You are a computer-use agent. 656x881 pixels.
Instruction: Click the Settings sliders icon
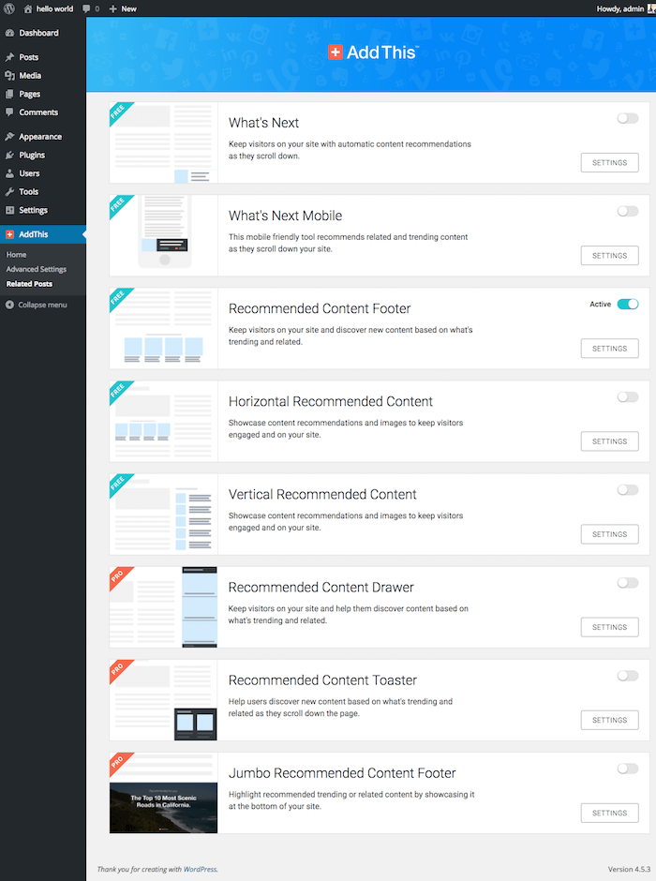point(9,210)
